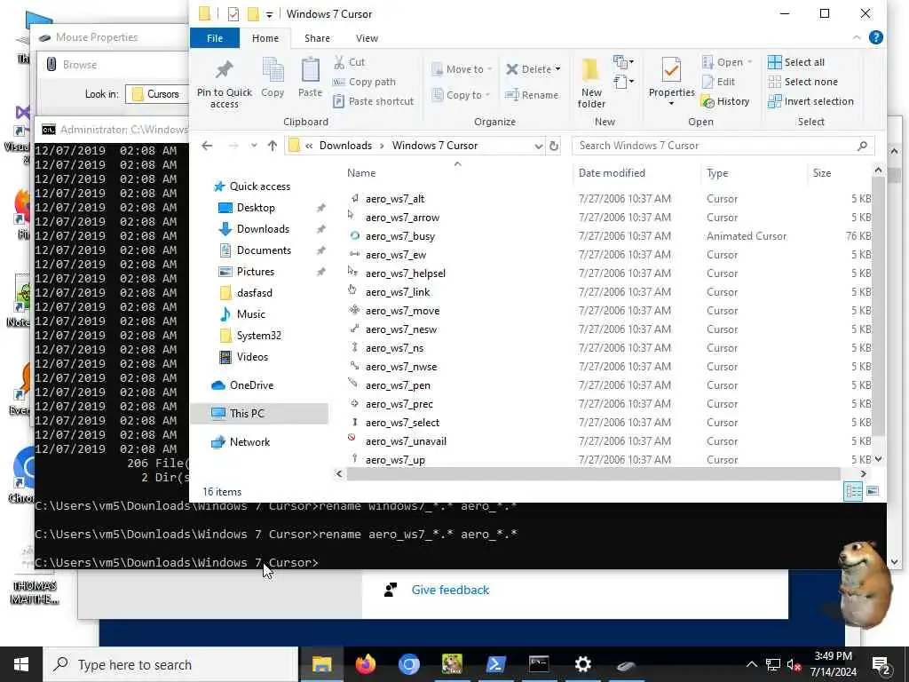Open the System32 folder in sidebar
This screenshot has width=909, height=682.
click(x=258, y=335)
